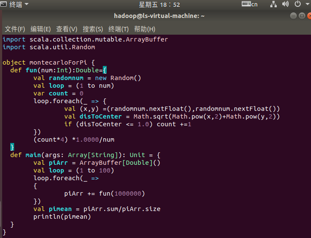Open the power icon in top bar
The height and width of the screenshot is (238, 311).
click(298, 4)
